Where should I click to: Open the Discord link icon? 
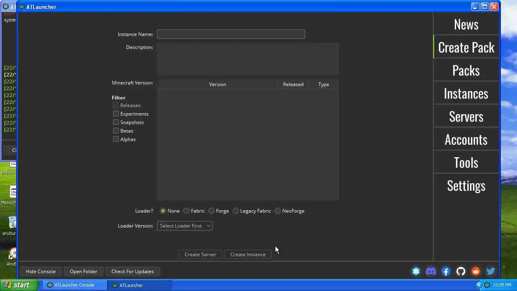point(431,272)
